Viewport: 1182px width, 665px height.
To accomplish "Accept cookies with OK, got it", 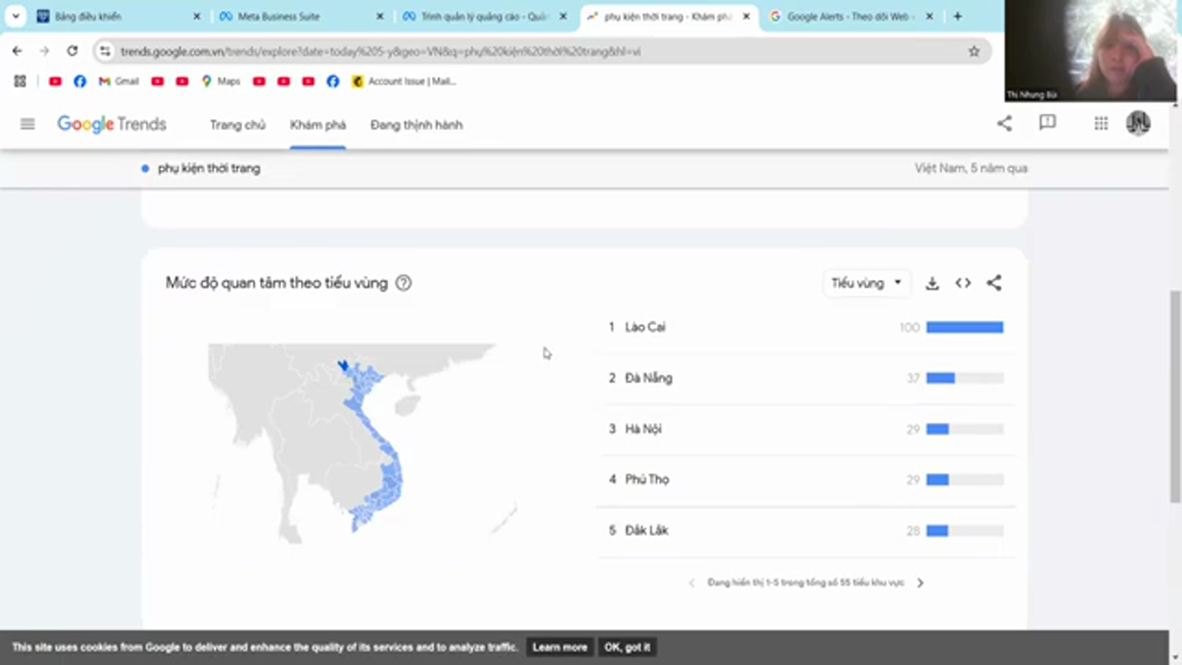I will (627, 647).
